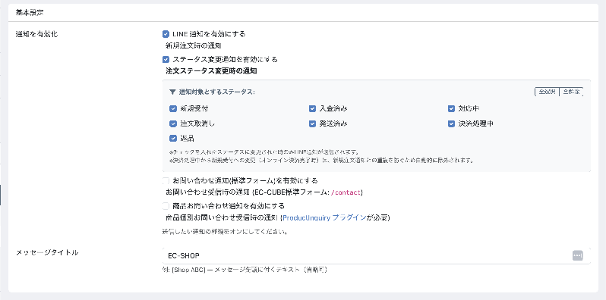This screenshot has height=300, width=606.
Task: Click the 全解除 button
Action: point(571,92)
